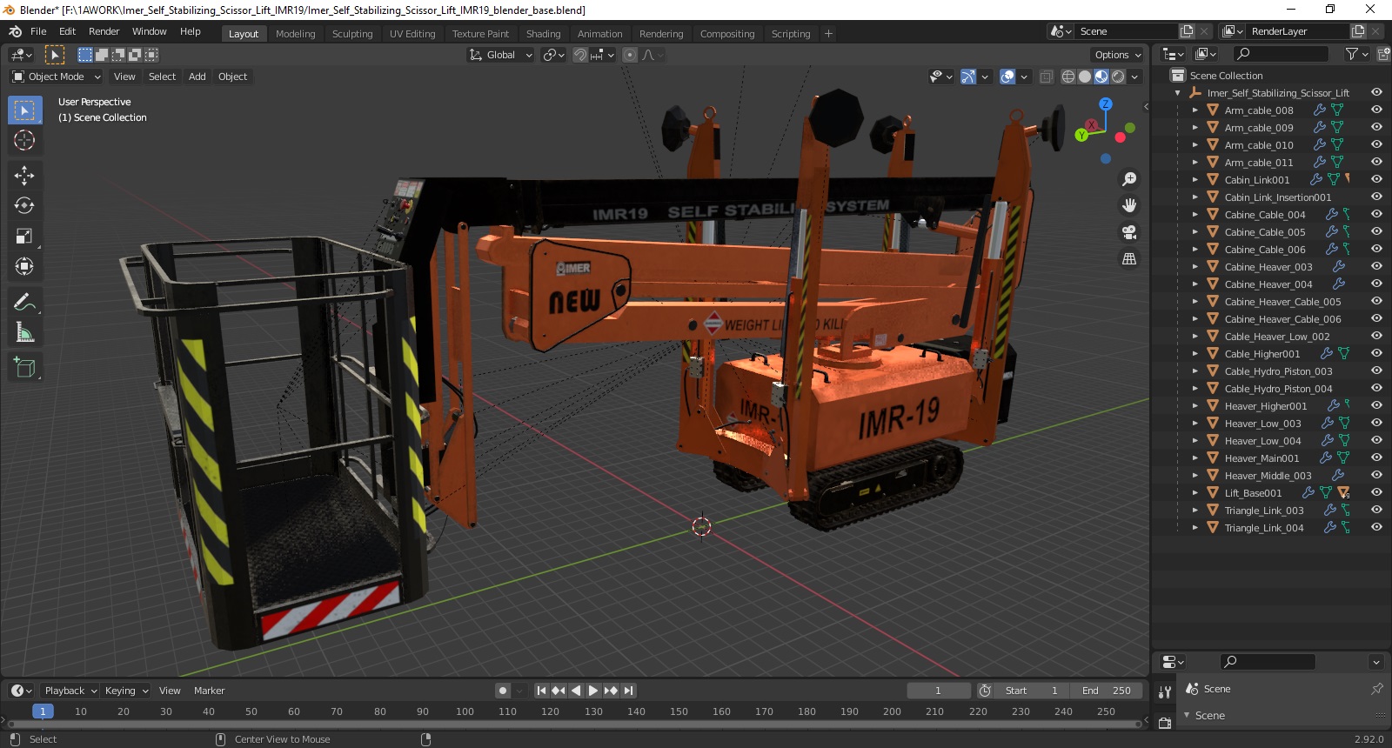The width and height of the screenshot is (1392, 748).
Task: Click the Zoom view icon
Action: click(x=1129, y=179)
